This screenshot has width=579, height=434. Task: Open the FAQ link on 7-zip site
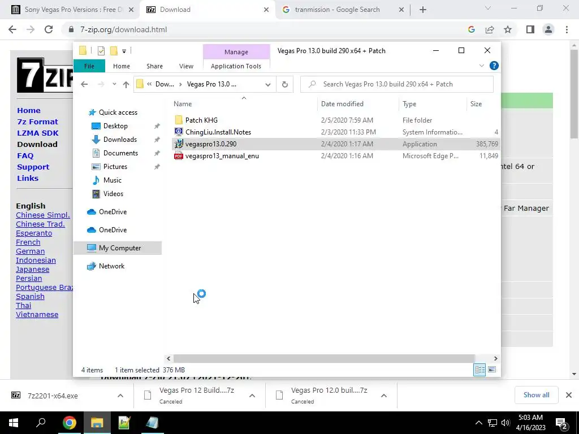tap(25, 155)
